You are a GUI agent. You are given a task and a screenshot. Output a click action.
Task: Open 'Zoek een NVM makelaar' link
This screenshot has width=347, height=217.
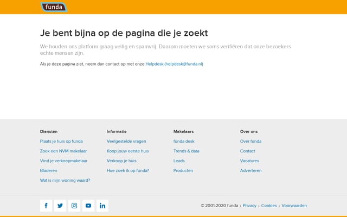[x=63, y=151]
